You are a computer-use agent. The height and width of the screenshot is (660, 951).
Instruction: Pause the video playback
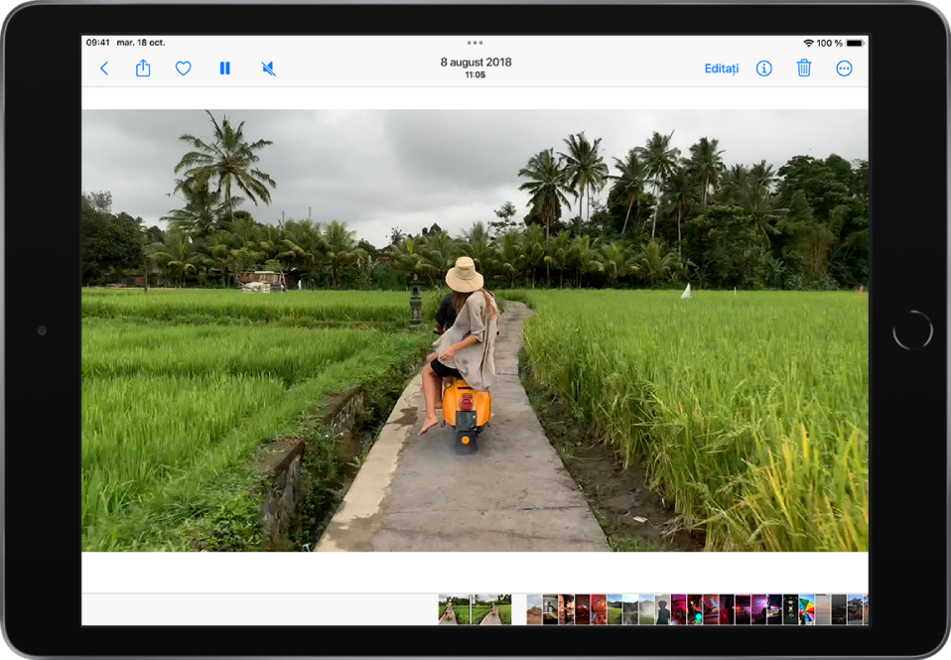[225, 68]
